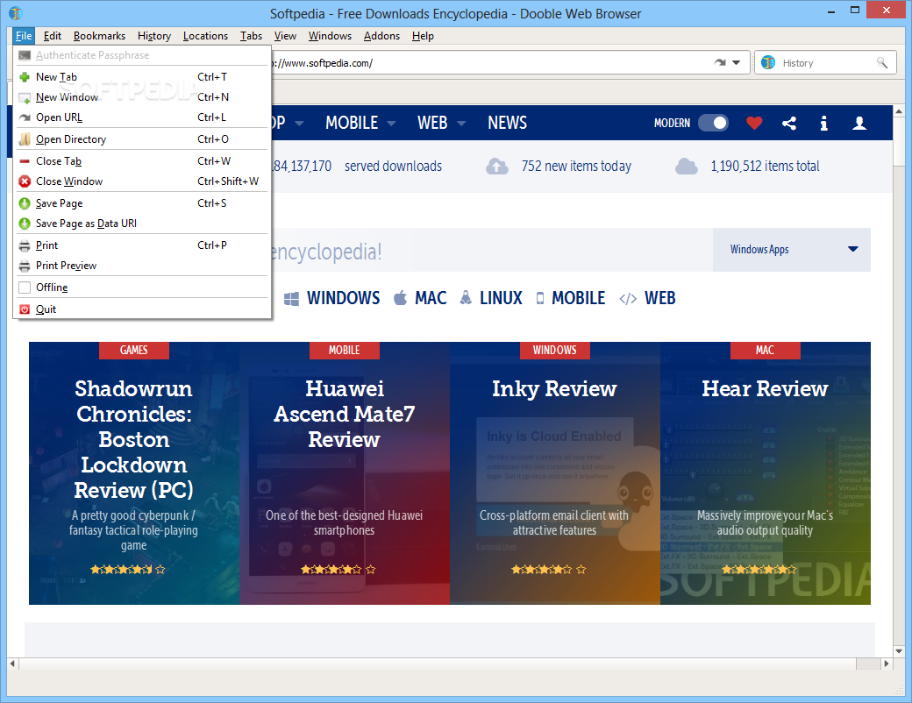Viewport: 912px width, 703px height.
Task: Click the Mac apple icon
Action: [x=400, y=298]
